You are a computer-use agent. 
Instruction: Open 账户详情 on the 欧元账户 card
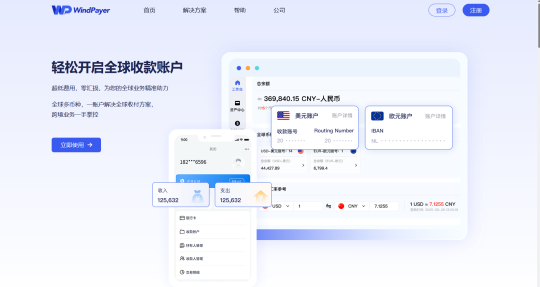tap(435, 116)
